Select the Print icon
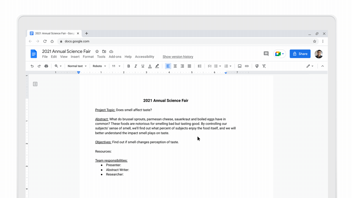Viewport: 352px width, 198px height. pos(46,66)
